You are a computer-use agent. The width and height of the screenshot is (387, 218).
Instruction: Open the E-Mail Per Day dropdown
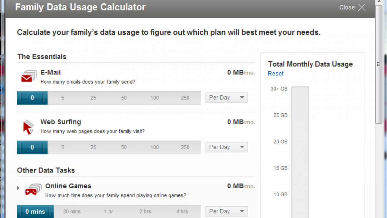(226, 98)
